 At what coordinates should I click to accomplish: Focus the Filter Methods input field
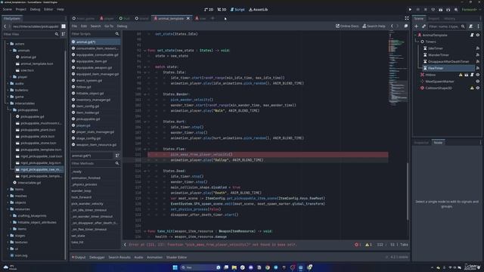(x=95, y=163)
